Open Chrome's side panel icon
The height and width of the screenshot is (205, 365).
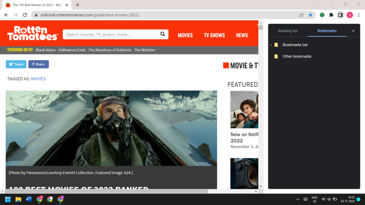coord(340,15)
